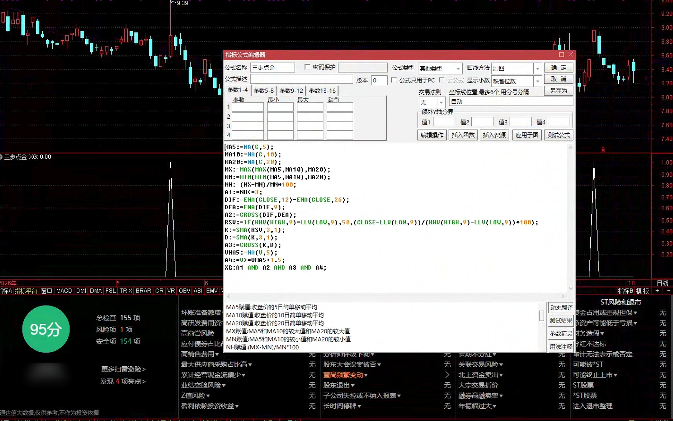Select the MACD indicator tab
This screenshot has width=673, height=421.
pyautogui.click(x=64, y=291)
